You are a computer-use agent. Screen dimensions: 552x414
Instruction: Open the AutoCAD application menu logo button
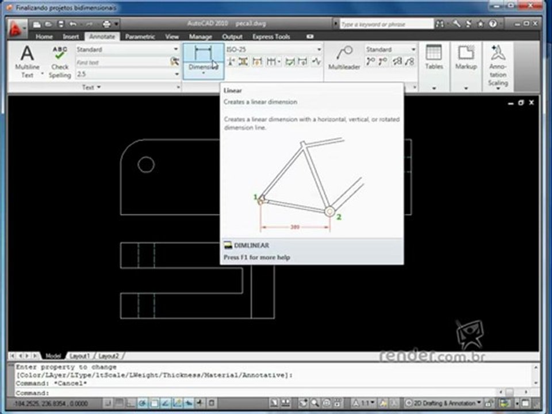point(16,29)
